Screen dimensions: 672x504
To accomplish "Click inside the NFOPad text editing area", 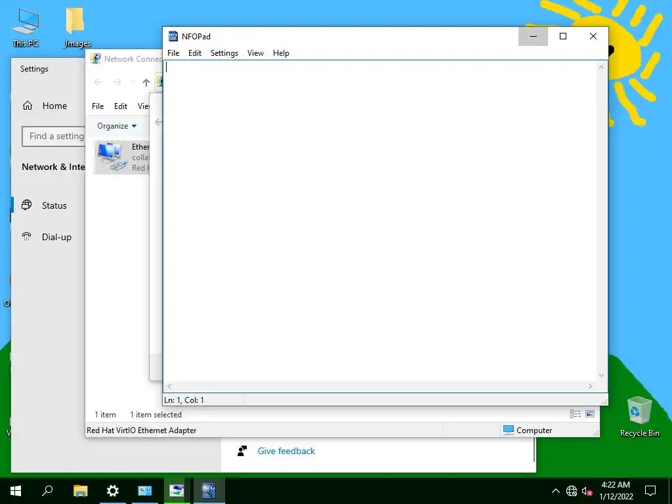I will point(380,220).
